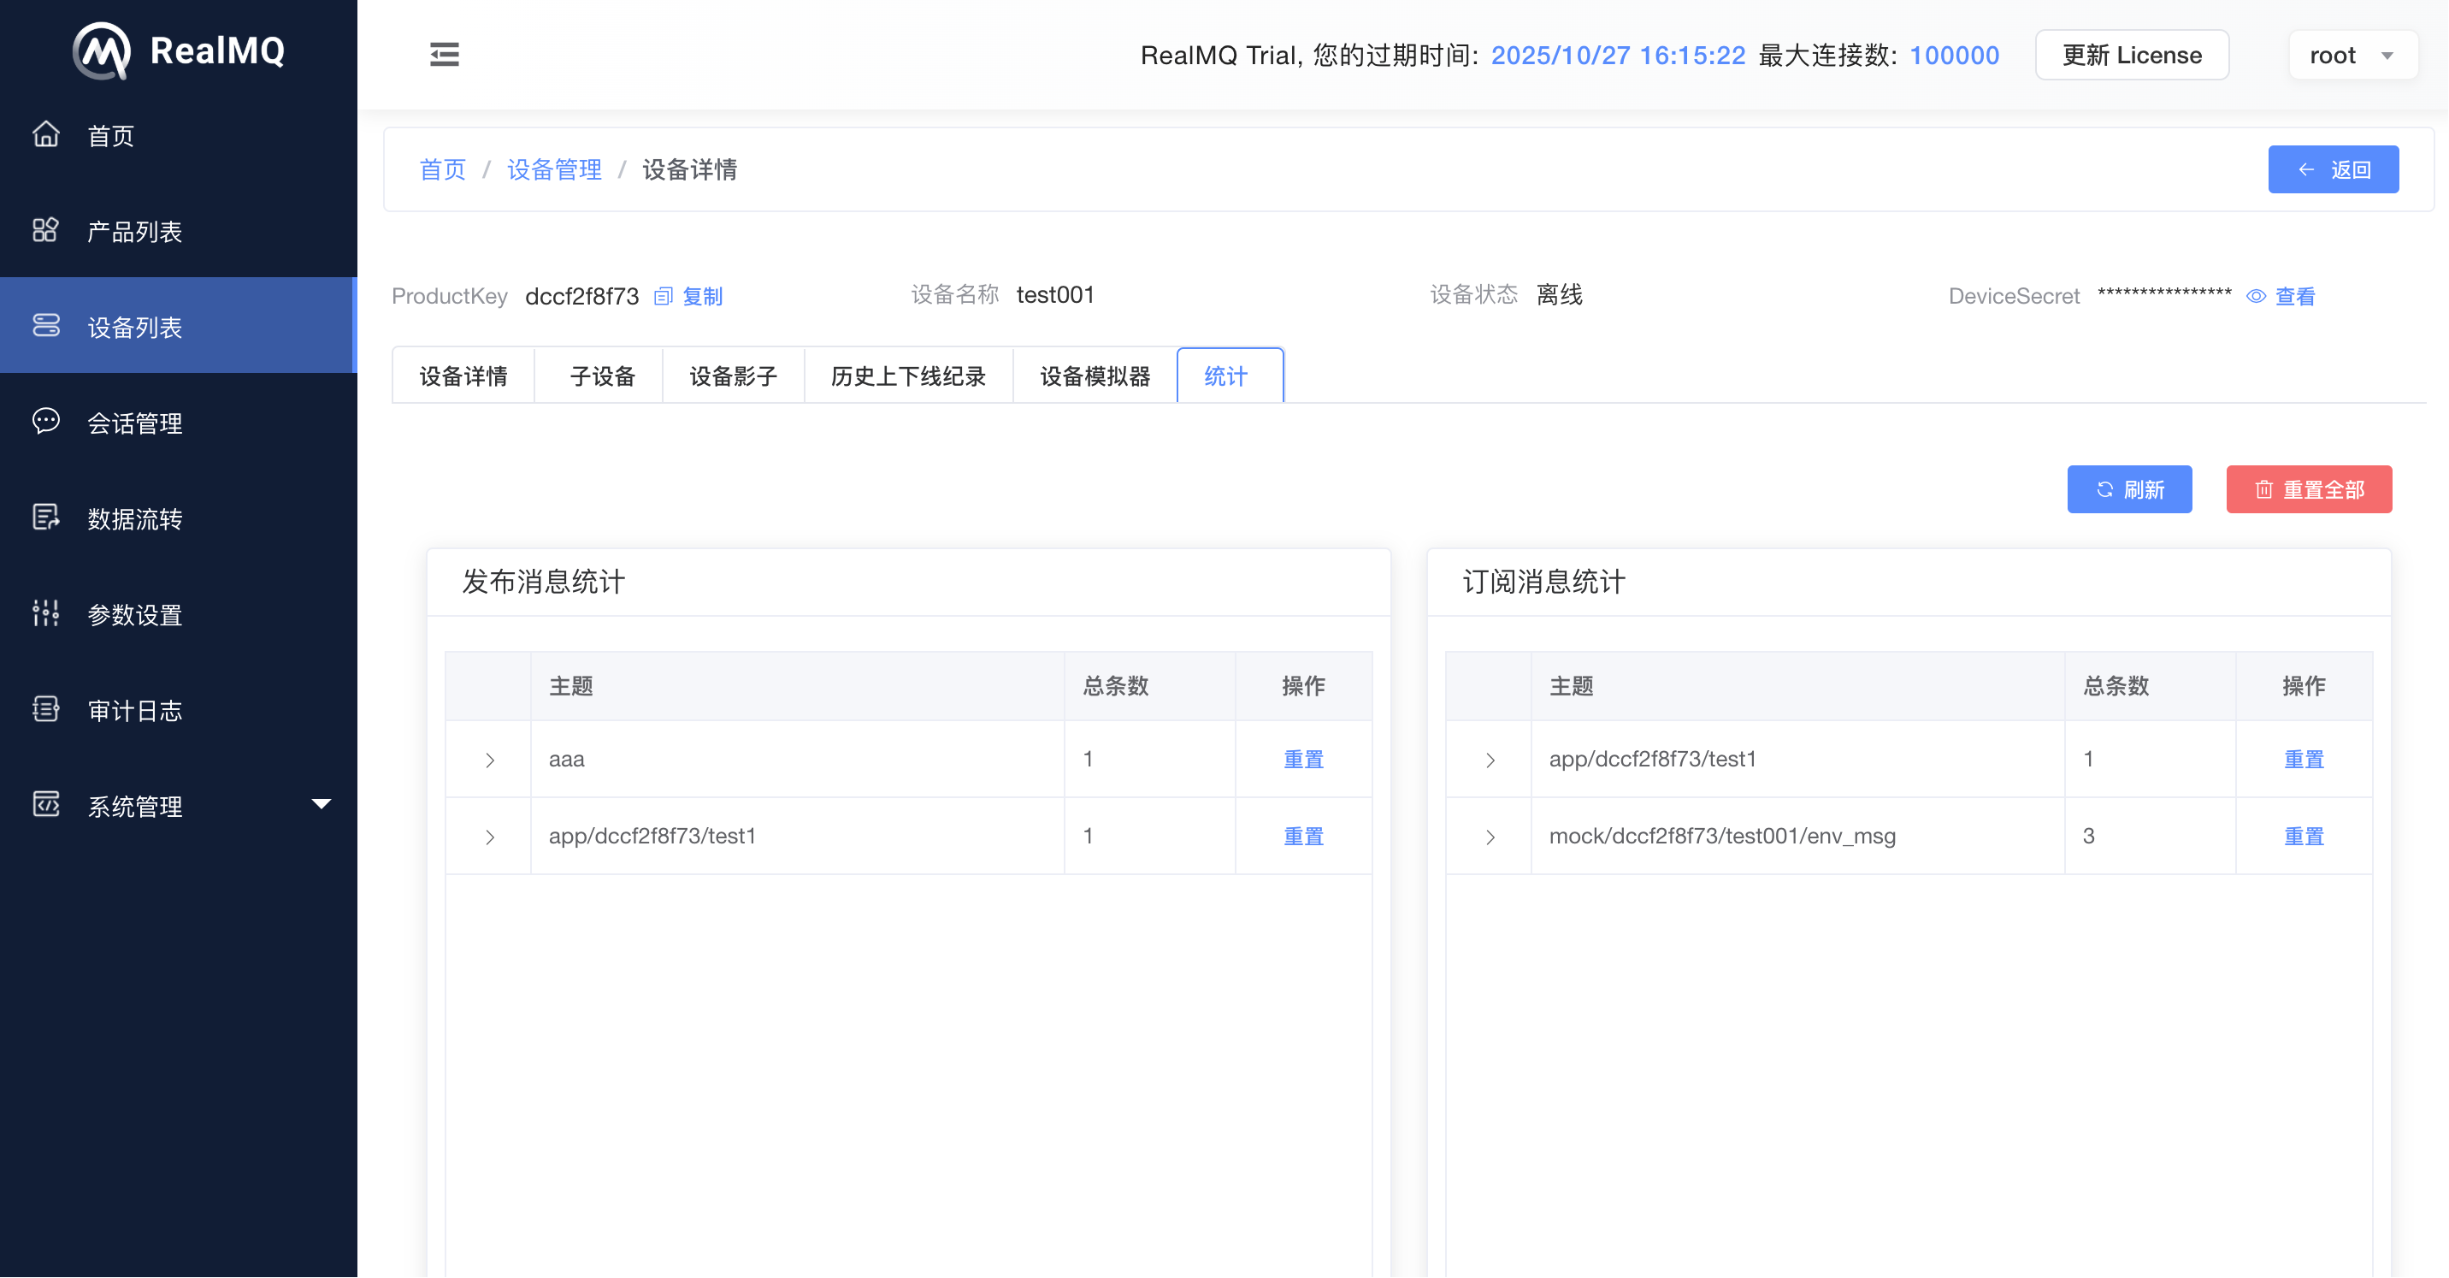Click the device list server icon
The width and height of the screenshot is (2449, 1278).
45,325
